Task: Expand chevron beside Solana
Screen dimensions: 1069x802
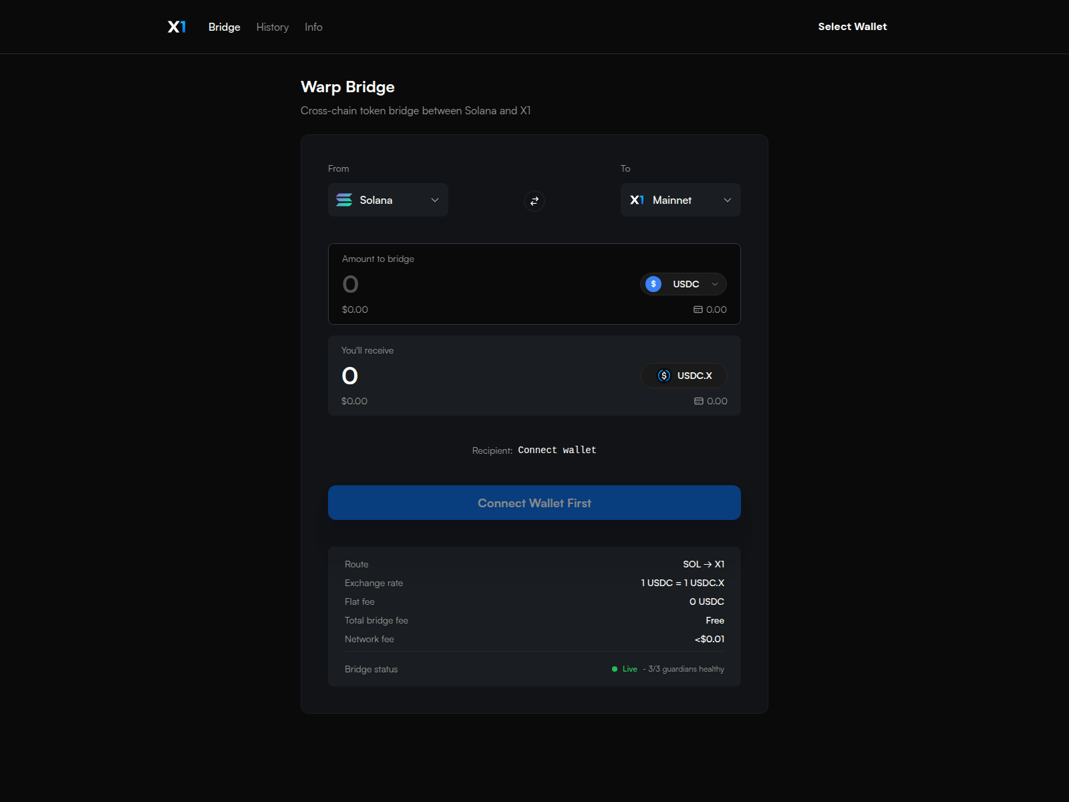Action: coord(435,200)
